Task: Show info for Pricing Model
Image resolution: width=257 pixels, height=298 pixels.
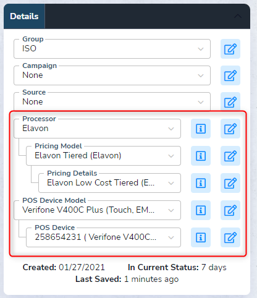Action: click(201, 156)
